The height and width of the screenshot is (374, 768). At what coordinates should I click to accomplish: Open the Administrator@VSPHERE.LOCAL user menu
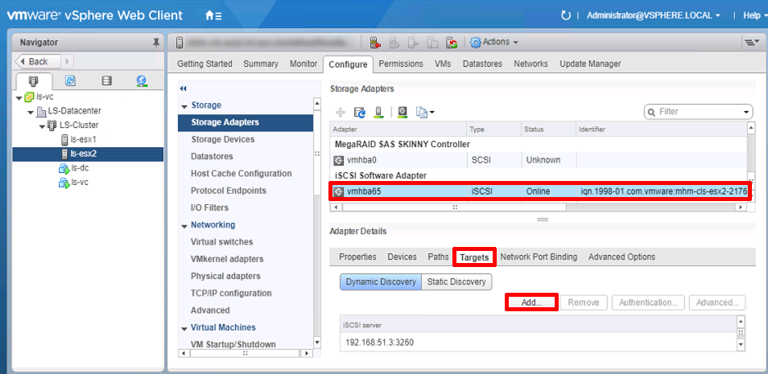coord(654,15)
